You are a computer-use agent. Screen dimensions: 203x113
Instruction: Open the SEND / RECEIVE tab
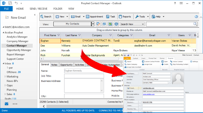pyautogui.click(x=38, y=9)
